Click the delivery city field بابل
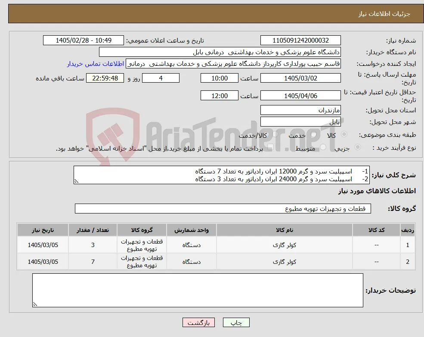The height and width of the screenshot is (337, 424). click(300, 122)
